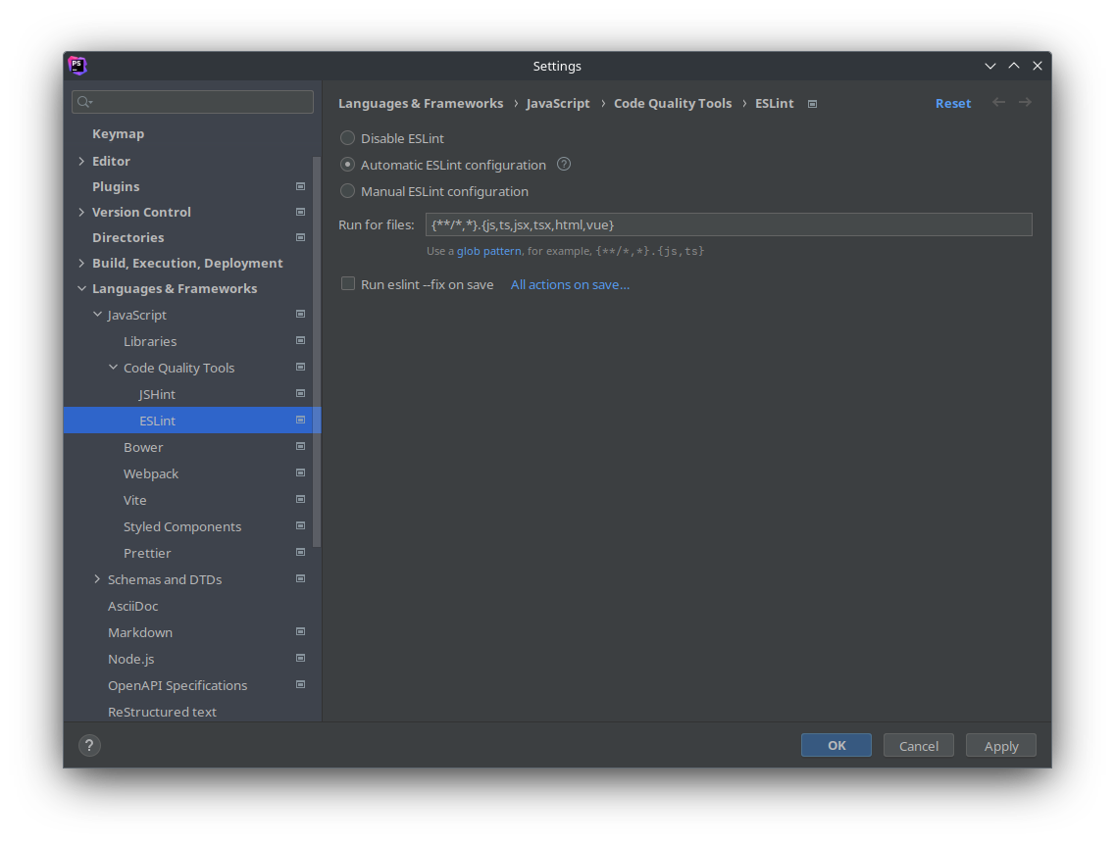Collapse the Code Quality Tools node arrow
This screenshot has width=1115, height=843.
click(113, 368)
